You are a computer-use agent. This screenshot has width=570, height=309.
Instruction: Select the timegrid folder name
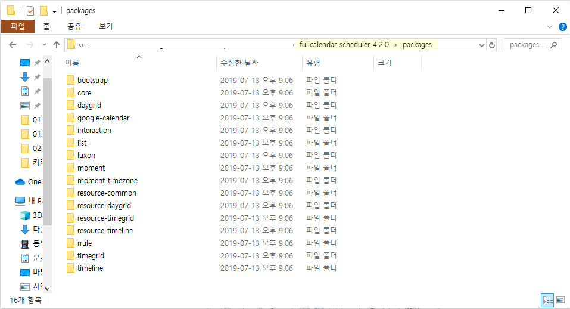click(x=91, y=256)
